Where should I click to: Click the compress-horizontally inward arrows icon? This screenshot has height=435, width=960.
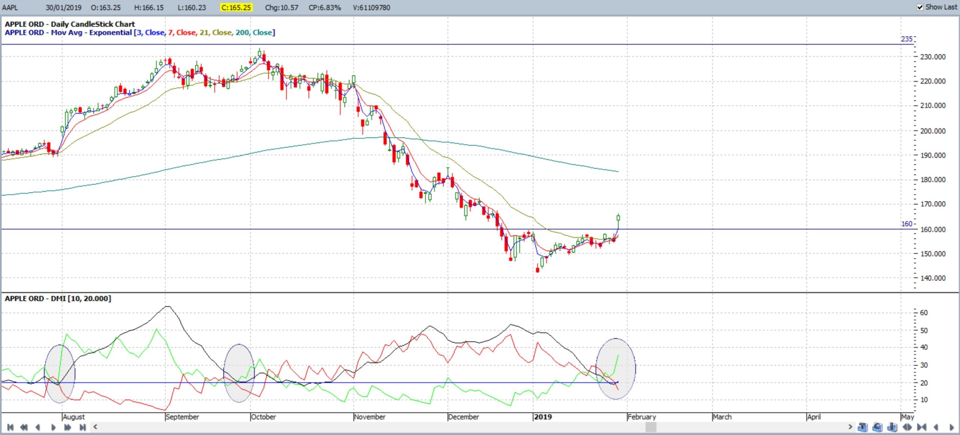[x=922, y=427]
